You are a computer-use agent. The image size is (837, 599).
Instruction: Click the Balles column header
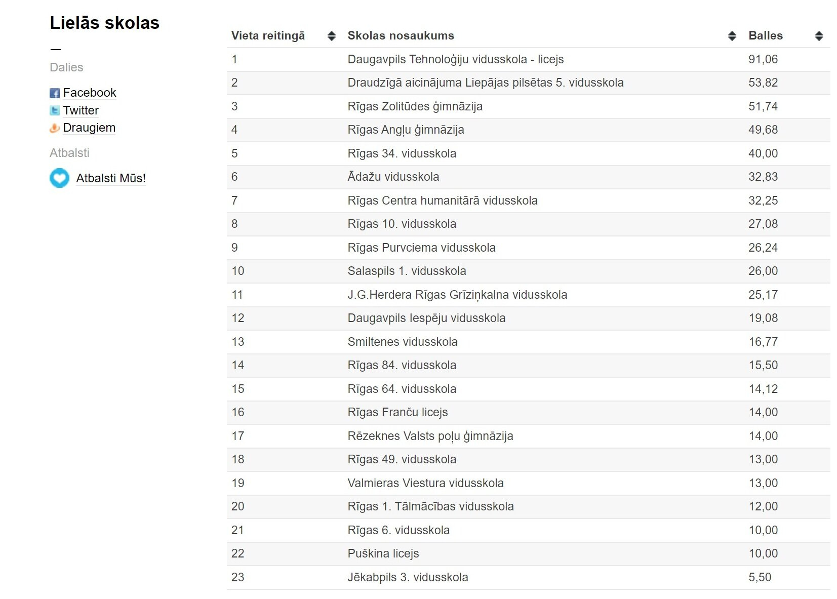click(765, 36)
